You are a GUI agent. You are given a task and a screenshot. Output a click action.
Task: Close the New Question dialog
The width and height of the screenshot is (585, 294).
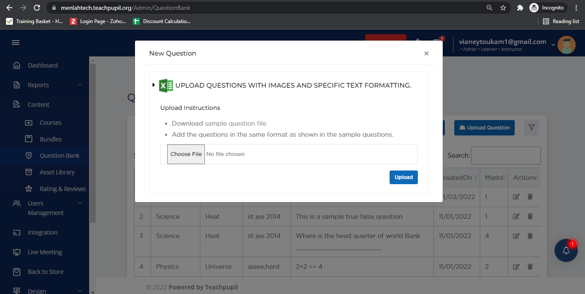coord(426,53)
